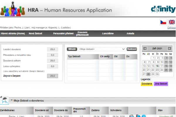Switch language to English flag
This screenshot has height=117, width=176.
172,23
